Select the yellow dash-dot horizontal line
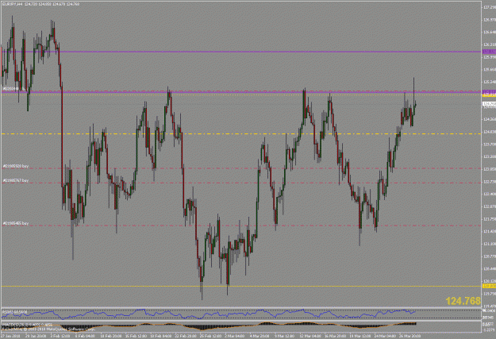 tap(241, 134)
